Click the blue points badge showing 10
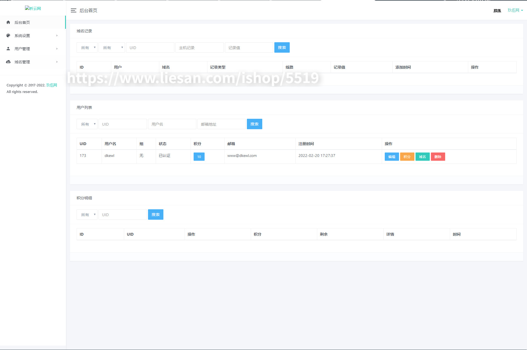This screenshot has width=527, height=350. pyautogui.click(x=199, y=157)
